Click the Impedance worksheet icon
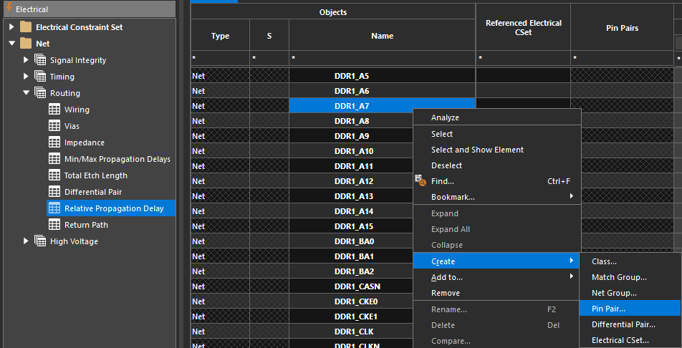The image size is (682, 348). [54, 142]
